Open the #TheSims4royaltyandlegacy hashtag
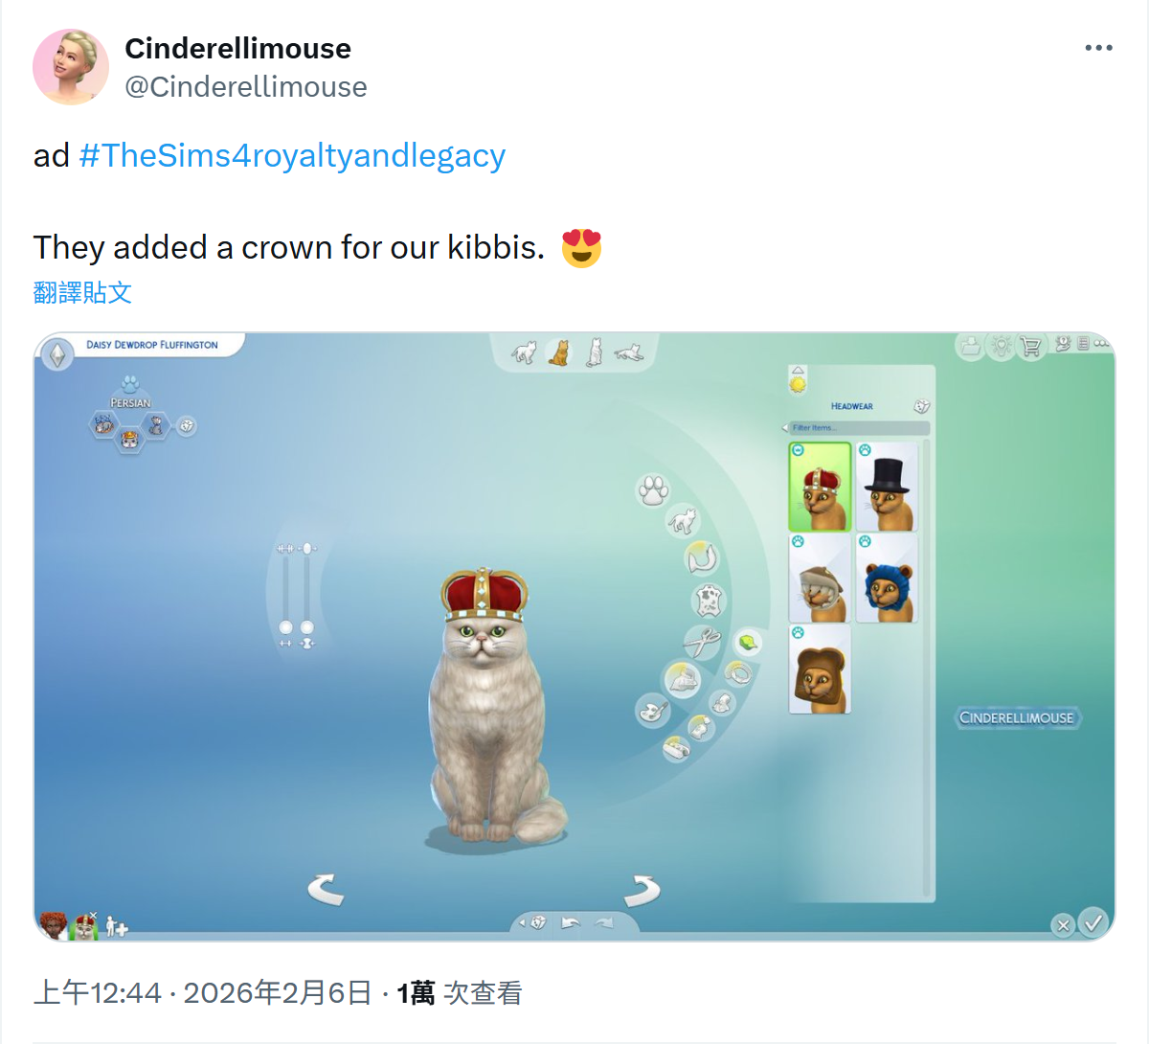 point(292,155)
